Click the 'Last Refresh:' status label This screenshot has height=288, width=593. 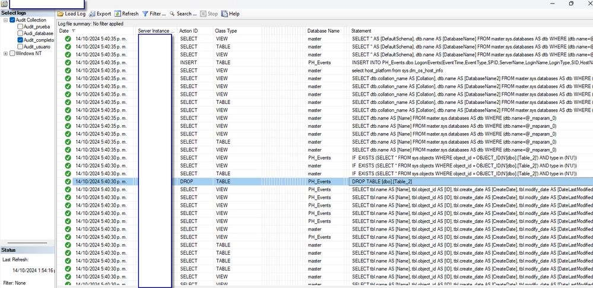point(15,259)
